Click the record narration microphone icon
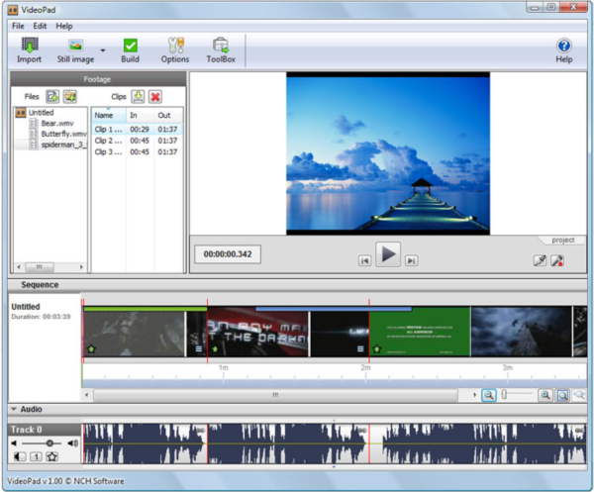The image size is (594, 492). [x=559, y=260]
